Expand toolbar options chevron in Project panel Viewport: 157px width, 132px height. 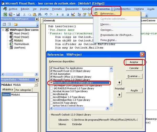[37, 25]
